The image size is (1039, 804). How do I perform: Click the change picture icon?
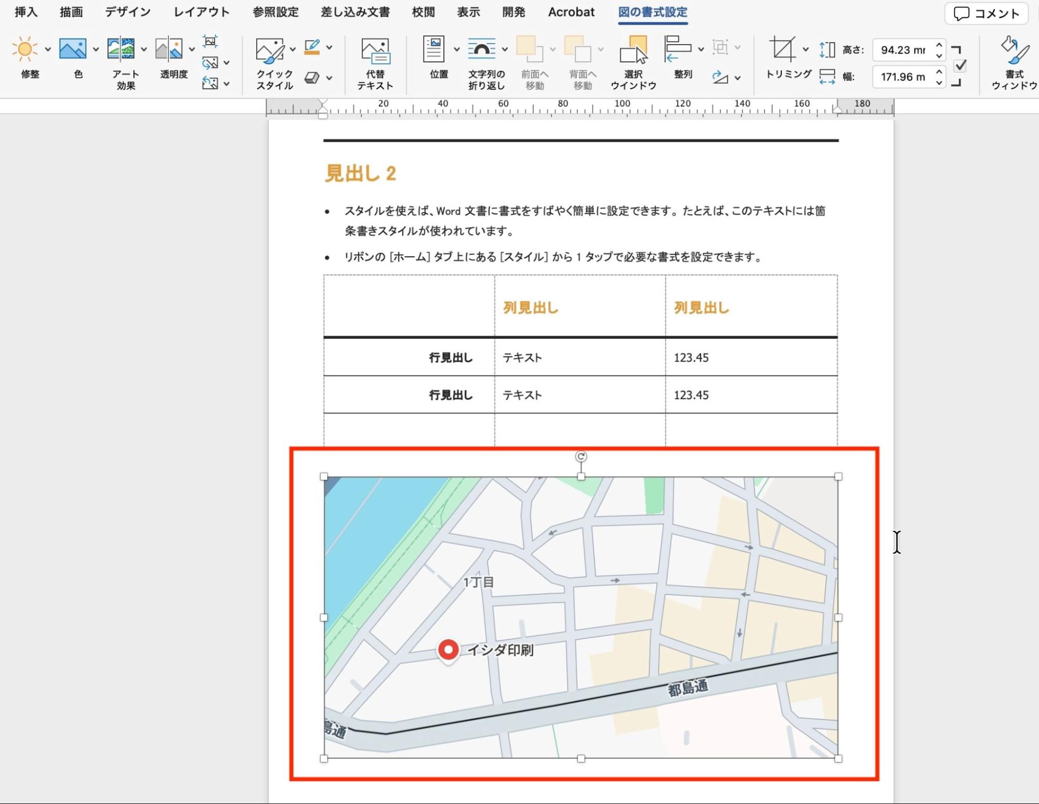coord(210,63)
